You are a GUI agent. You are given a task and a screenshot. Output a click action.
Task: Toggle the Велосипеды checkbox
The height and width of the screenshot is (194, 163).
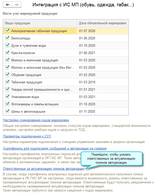click(7, 38)
